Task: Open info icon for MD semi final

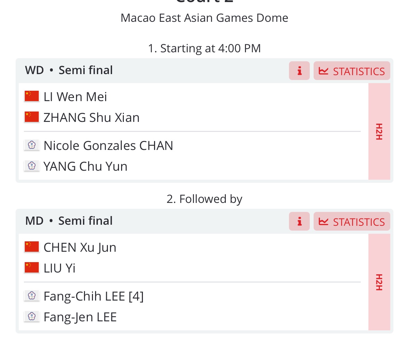Action: (x=299, y=221)
